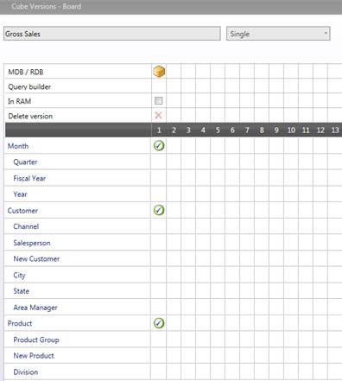Viewport: 342px width, 381px height.
Task: Click the New Customer entity label
Action: [x=36, y=258]
